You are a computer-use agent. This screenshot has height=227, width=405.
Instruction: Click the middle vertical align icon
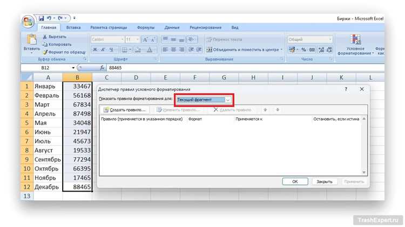coord(173,39)
